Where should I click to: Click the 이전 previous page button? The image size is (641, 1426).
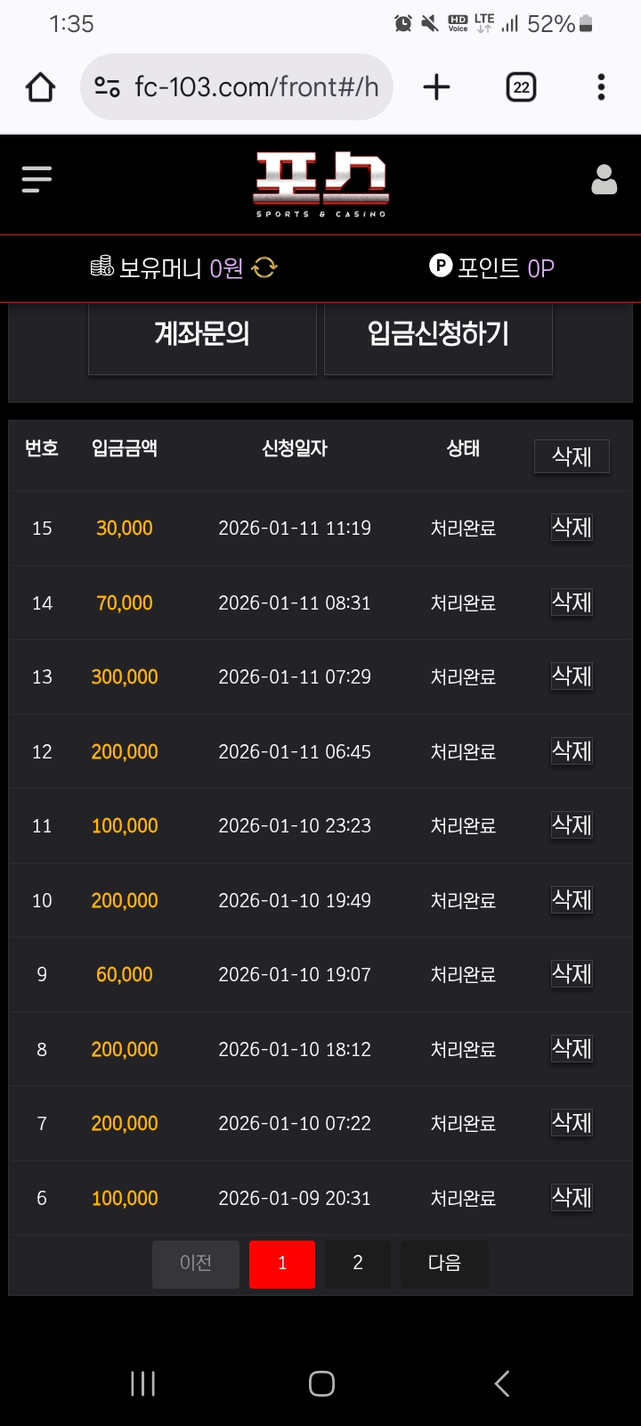[x=196, y=1264]
